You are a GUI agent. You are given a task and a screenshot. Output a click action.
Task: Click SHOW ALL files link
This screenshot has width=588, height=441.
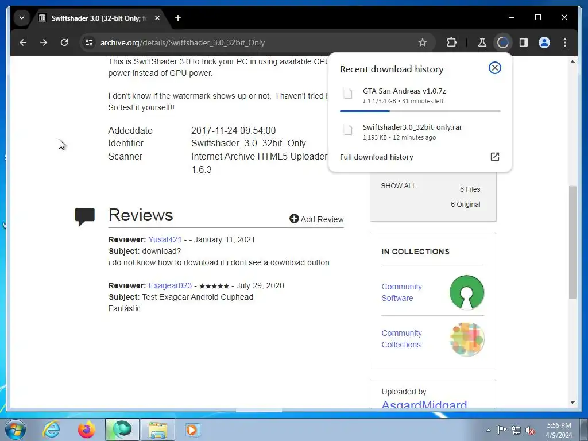399,186
